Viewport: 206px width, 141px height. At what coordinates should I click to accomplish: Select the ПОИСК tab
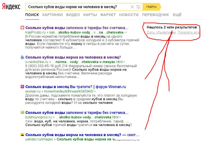coord(32,15)
